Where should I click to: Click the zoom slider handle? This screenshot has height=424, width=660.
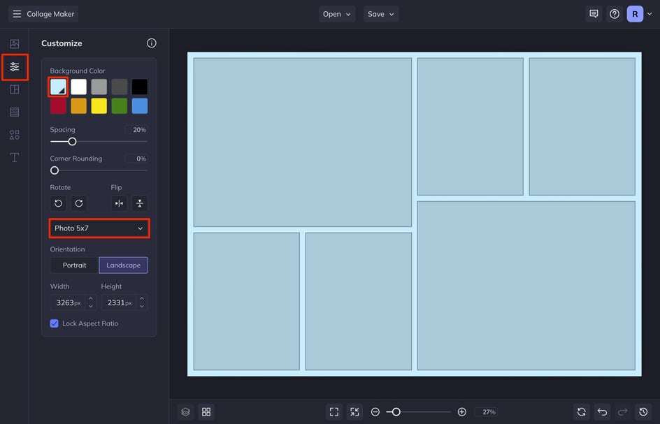click(396, 412)
